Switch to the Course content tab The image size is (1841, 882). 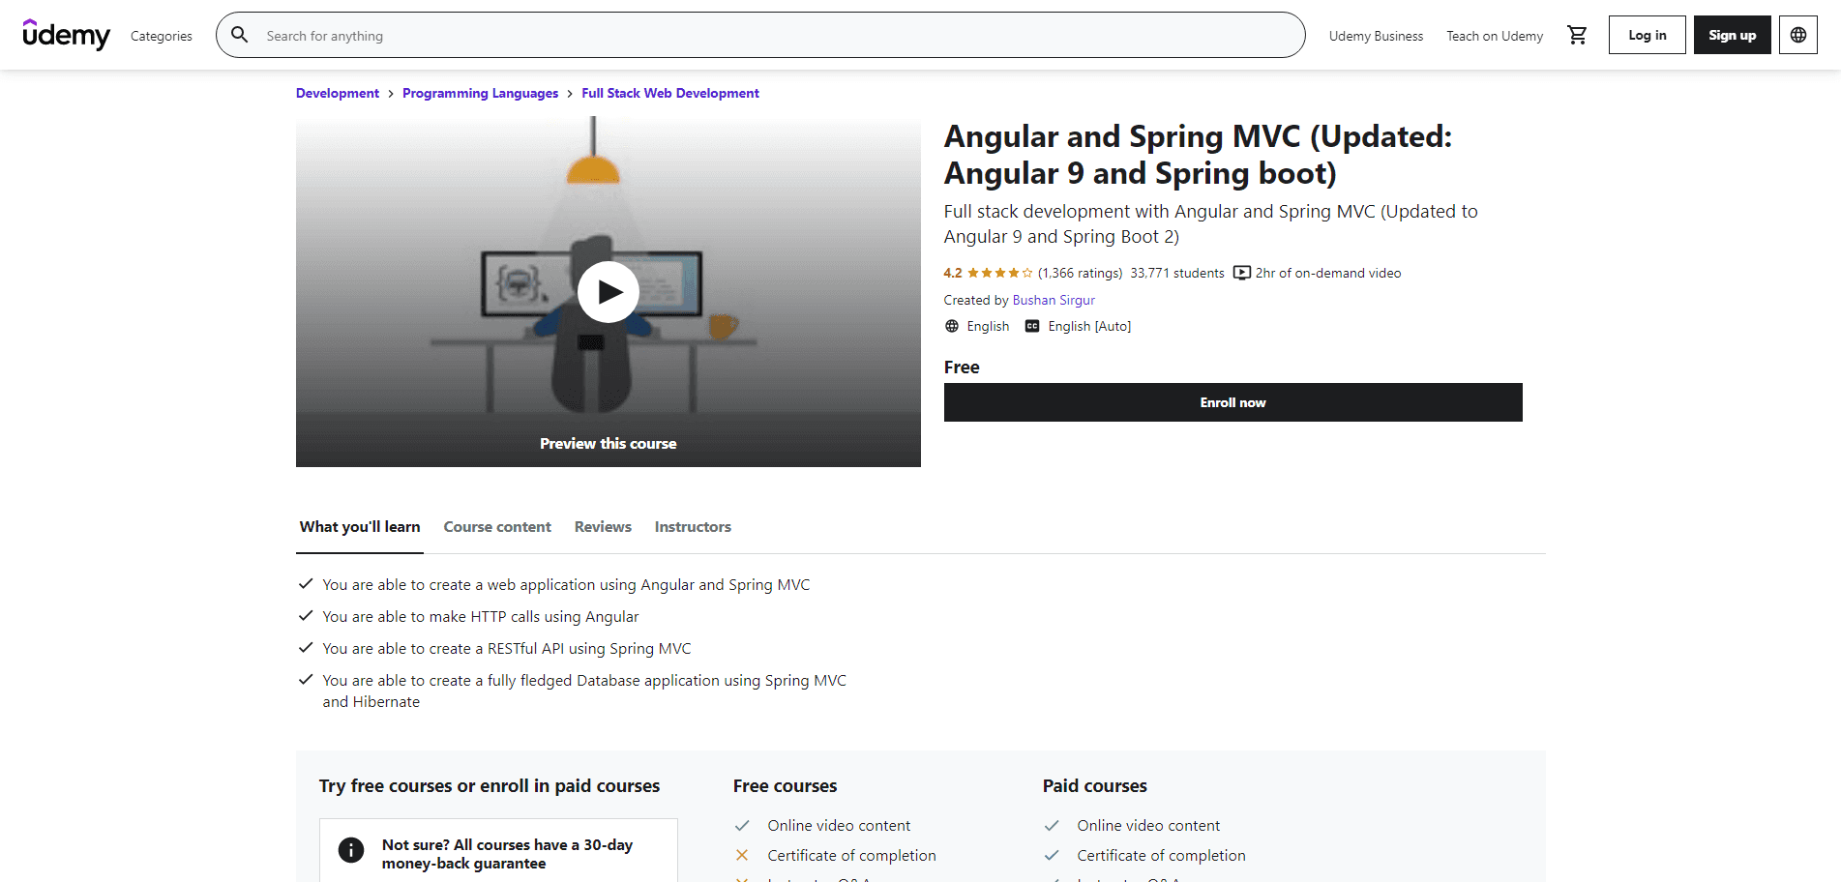click(x=497, y=527)
